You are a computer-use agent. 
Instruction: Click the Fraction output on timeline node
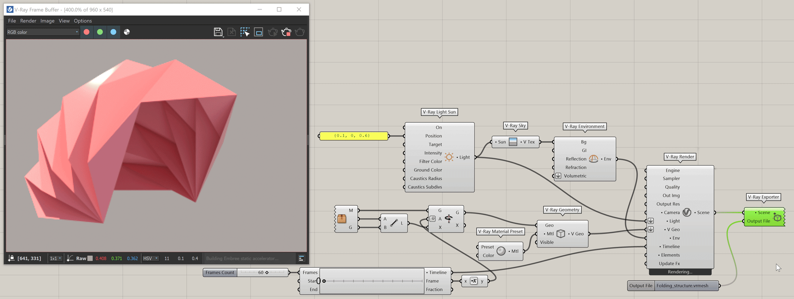pyautogui.click(x=434, y=289)
